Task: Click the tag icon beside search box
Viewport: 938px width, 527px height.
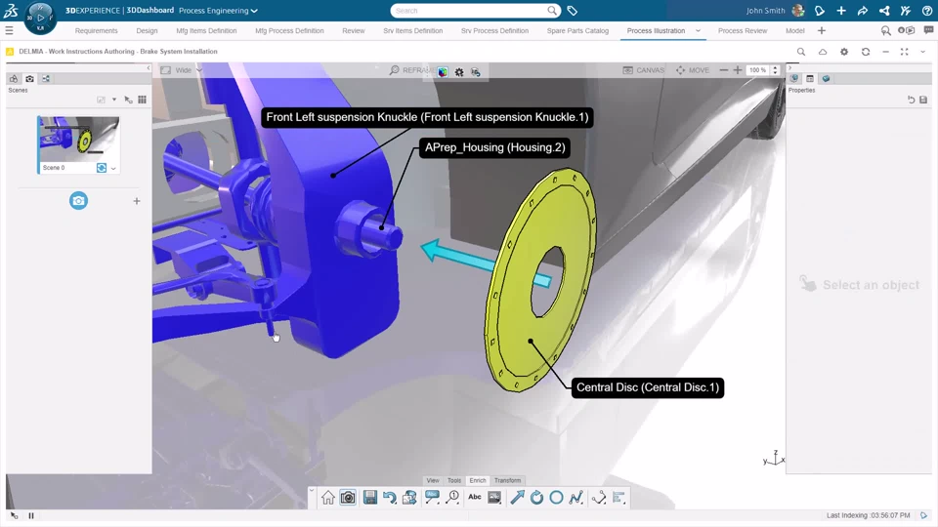Action: point(573,11)
